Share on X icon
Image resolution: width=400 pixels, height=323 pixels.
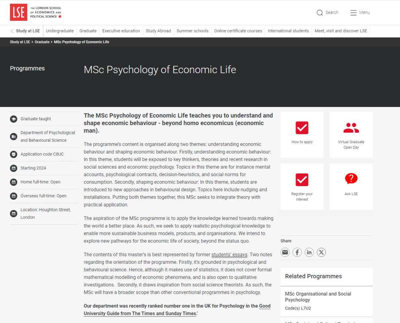coord(321,252)
